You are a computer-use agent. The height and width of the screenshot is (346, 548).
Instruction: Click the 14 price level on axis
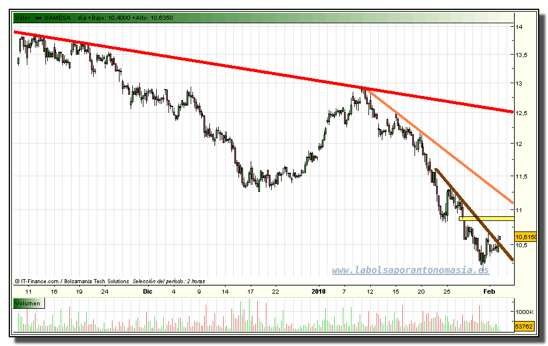click(518, 27)
